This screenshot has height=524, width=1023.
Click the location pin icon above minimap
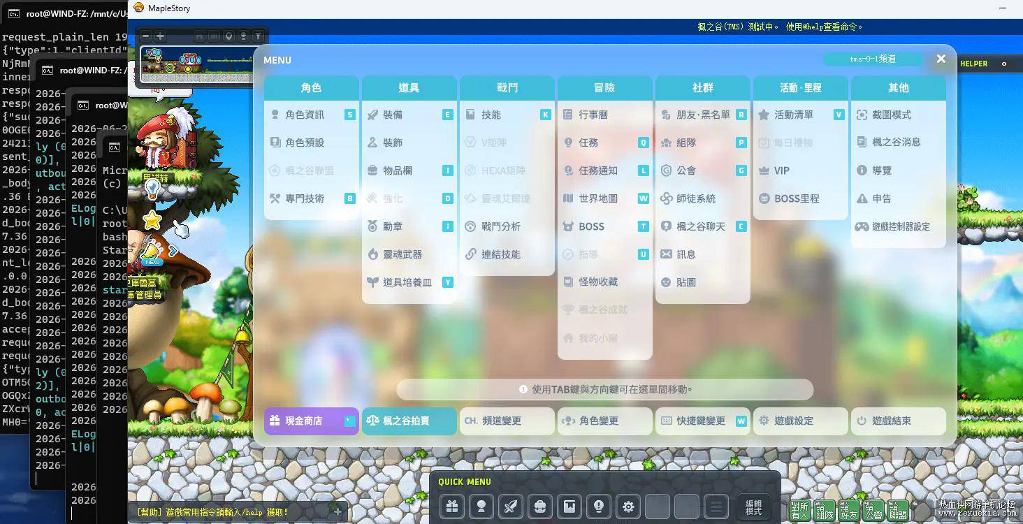pos(228,36)
